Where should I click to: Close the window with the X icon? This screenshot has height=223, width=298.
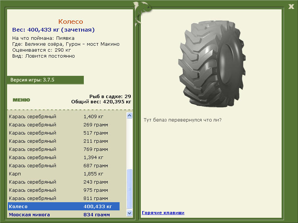(291, 7)
